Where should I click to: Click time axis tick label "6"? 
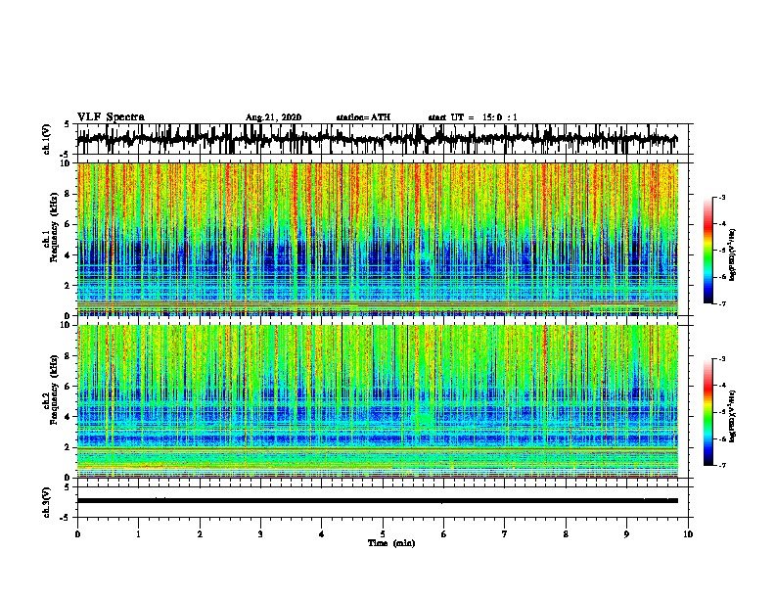click(444, 533)
